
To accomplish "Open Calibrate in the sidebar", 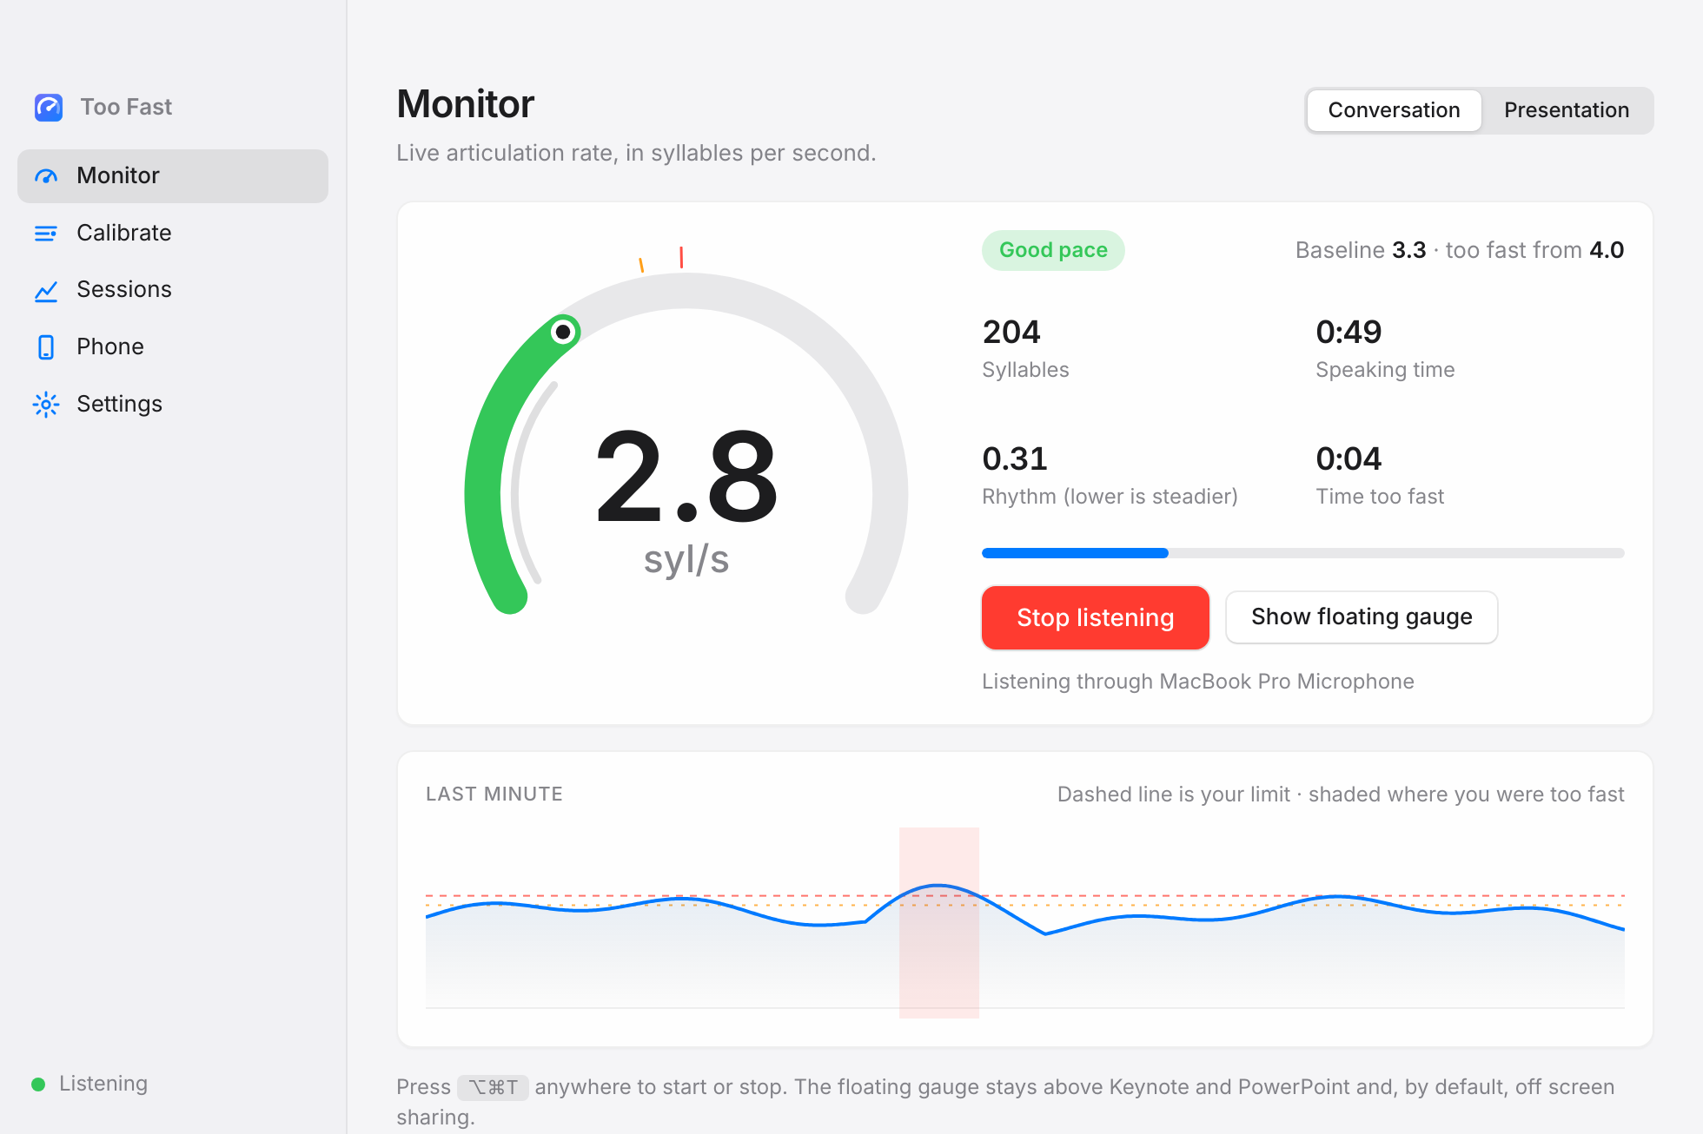I will click(173, 233).
